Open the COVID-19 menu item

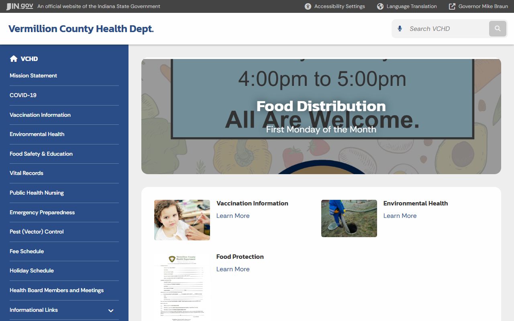(x=23, y=95)
